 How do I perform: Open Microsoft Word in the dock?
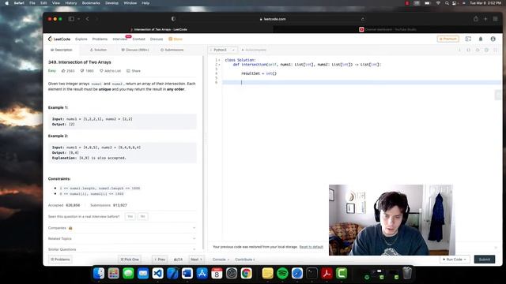point(187,274)
